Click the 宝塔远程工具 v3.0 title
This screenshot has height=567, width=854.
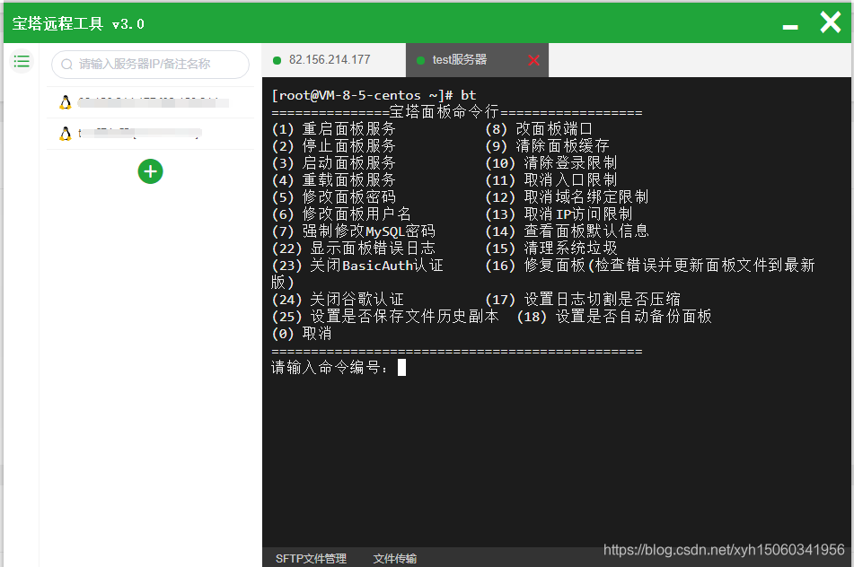tap(78, 23)
